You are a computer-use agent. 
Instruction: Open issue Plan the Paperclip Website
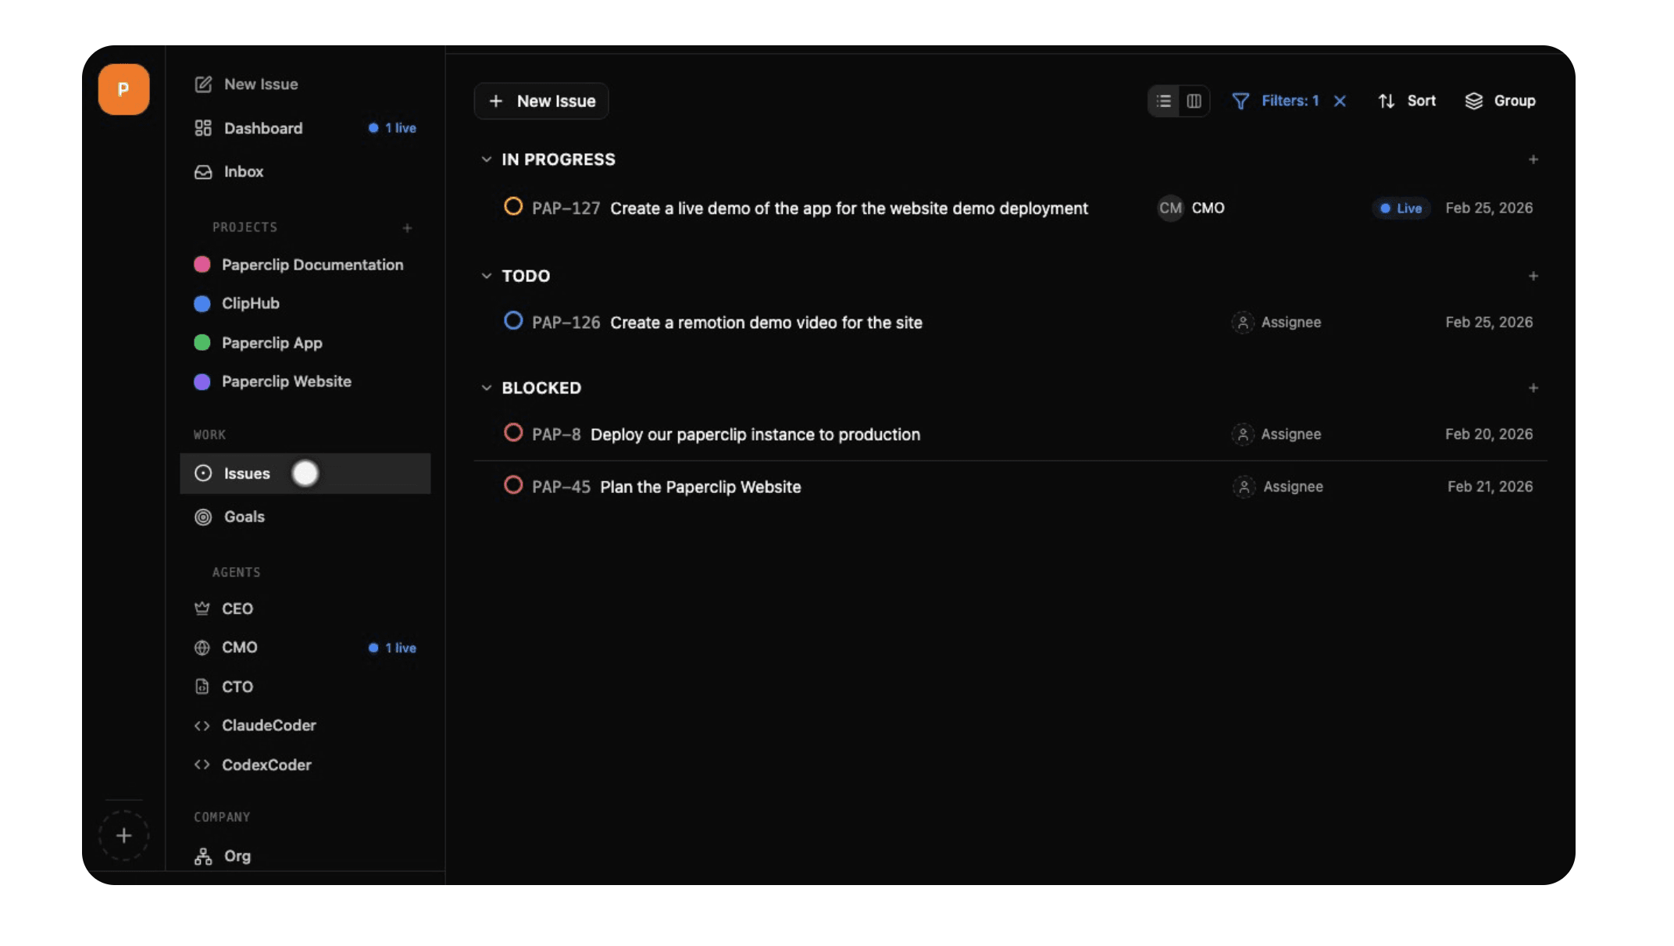[701, 487]
